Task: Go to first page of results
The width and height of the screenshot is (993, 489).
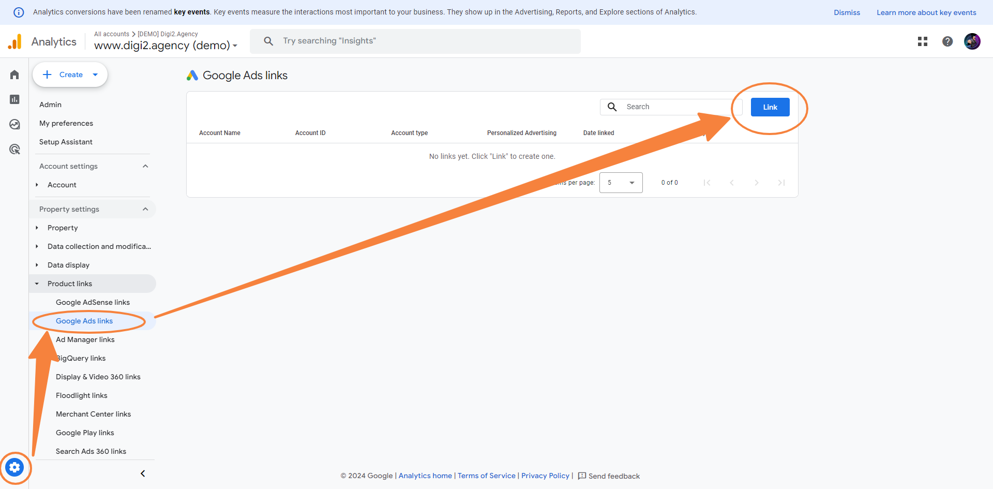Action: [x=707, y=183]
